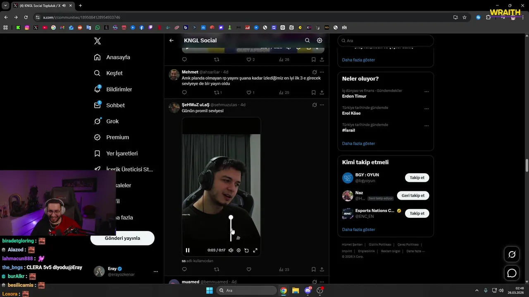This screenshot has height=297, width=529.
Task: Open Grok actions on ŞeHMuZ uLaŞ post
Action: point(315,105)
